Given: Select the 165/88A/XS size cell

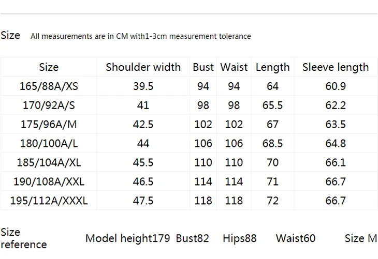Looking at the screenshot, I should (49, 86).
